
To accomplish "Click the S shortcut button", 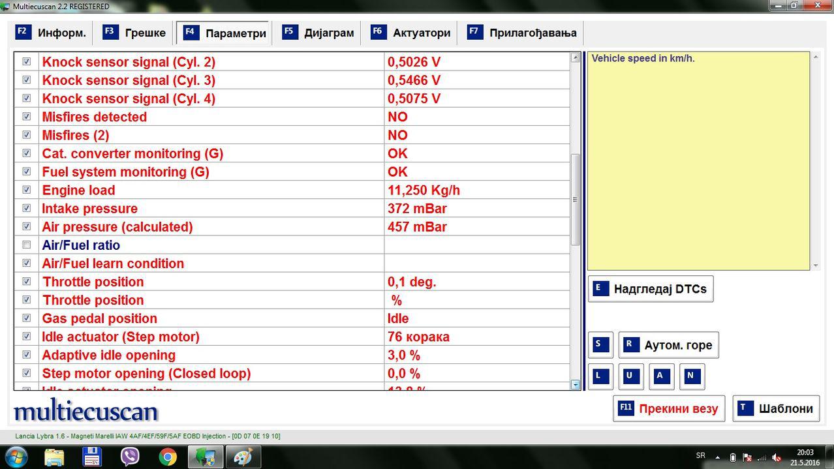I will point(600,345).
